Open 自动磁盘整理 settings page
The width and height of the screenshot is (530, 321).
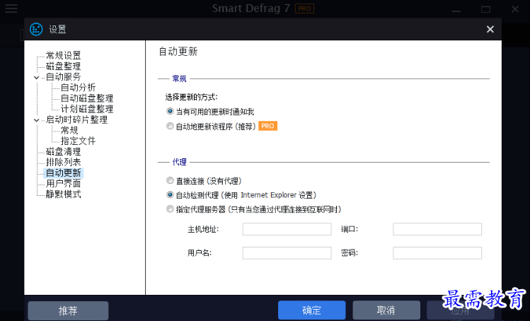(x=87, y=98)
